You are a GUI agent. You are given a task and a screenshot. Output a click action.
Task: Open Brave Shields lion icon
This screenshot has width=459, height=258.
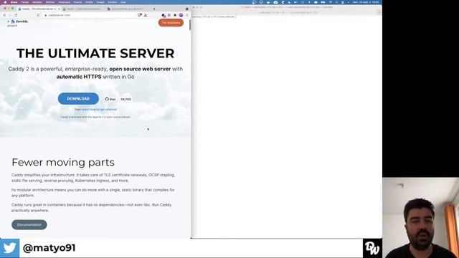click(140, 15)
